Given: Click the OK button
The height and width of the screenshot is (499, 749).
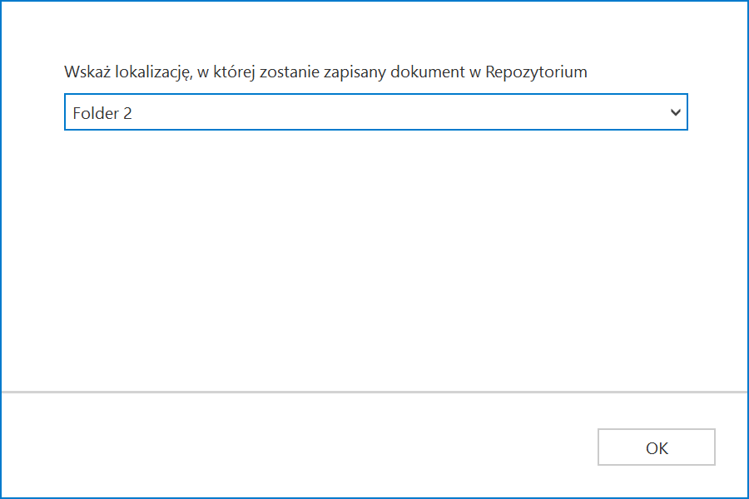Looking at the screenshot, I should (x=657, y=447).
